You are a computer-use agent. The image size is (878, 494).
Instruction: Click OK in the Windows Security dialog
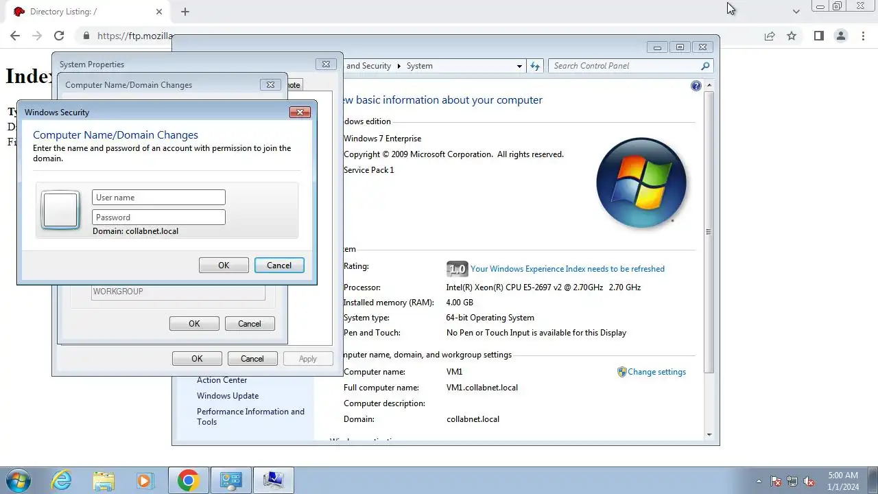pos(224,266)
